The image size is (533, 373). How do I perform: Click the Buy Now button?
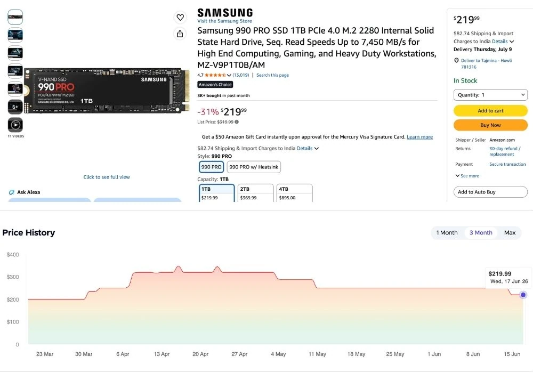pos(490,125)
